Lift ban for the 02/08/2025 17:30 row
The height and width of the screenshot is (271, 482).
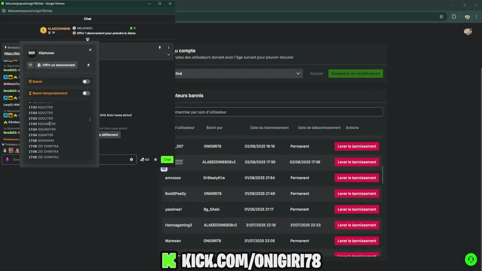coord(357,162)
